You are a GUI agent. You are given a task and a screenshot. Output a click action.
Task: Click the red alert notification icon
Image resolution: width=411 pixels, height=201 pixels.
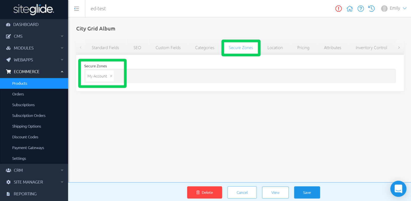point(338,9)
